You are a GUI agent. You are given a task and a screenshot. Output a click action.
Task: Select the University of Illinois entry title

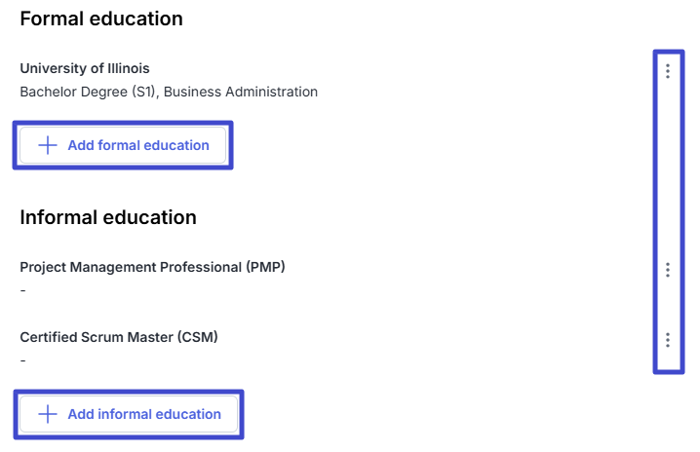(x=85, y=68)
